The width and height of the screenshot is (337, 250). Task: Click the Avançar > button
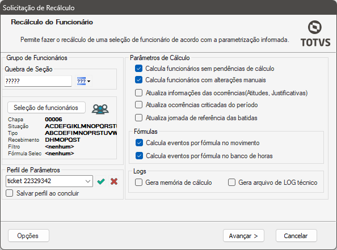click(243, 236)
